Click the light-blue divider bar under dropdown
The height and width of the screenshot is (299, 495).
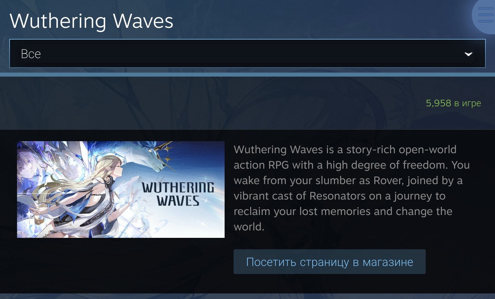[247, 74]
